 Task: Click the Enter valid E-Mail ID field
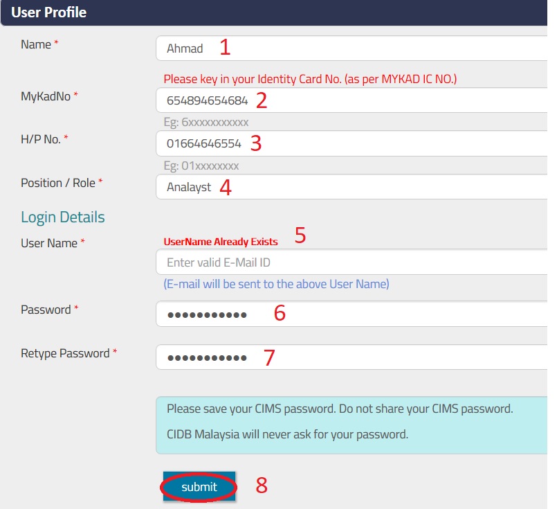pyautogui.click(x=353, y=262)
